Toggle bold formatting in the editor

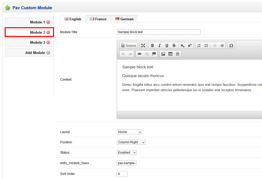click(152, 45)
